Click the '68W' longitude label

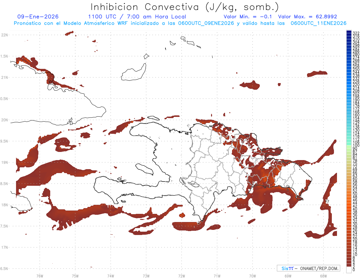(x=323, y=276)
